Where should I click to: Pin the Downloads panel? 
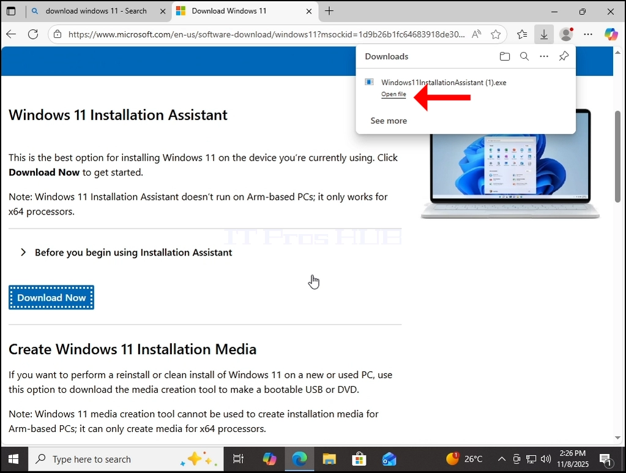coord(564,56)
